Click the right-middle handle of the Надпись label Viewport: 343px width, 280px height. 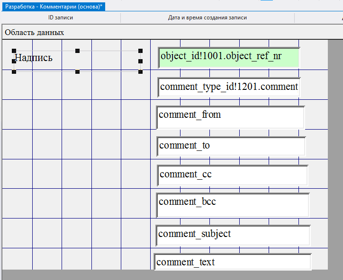140,61
